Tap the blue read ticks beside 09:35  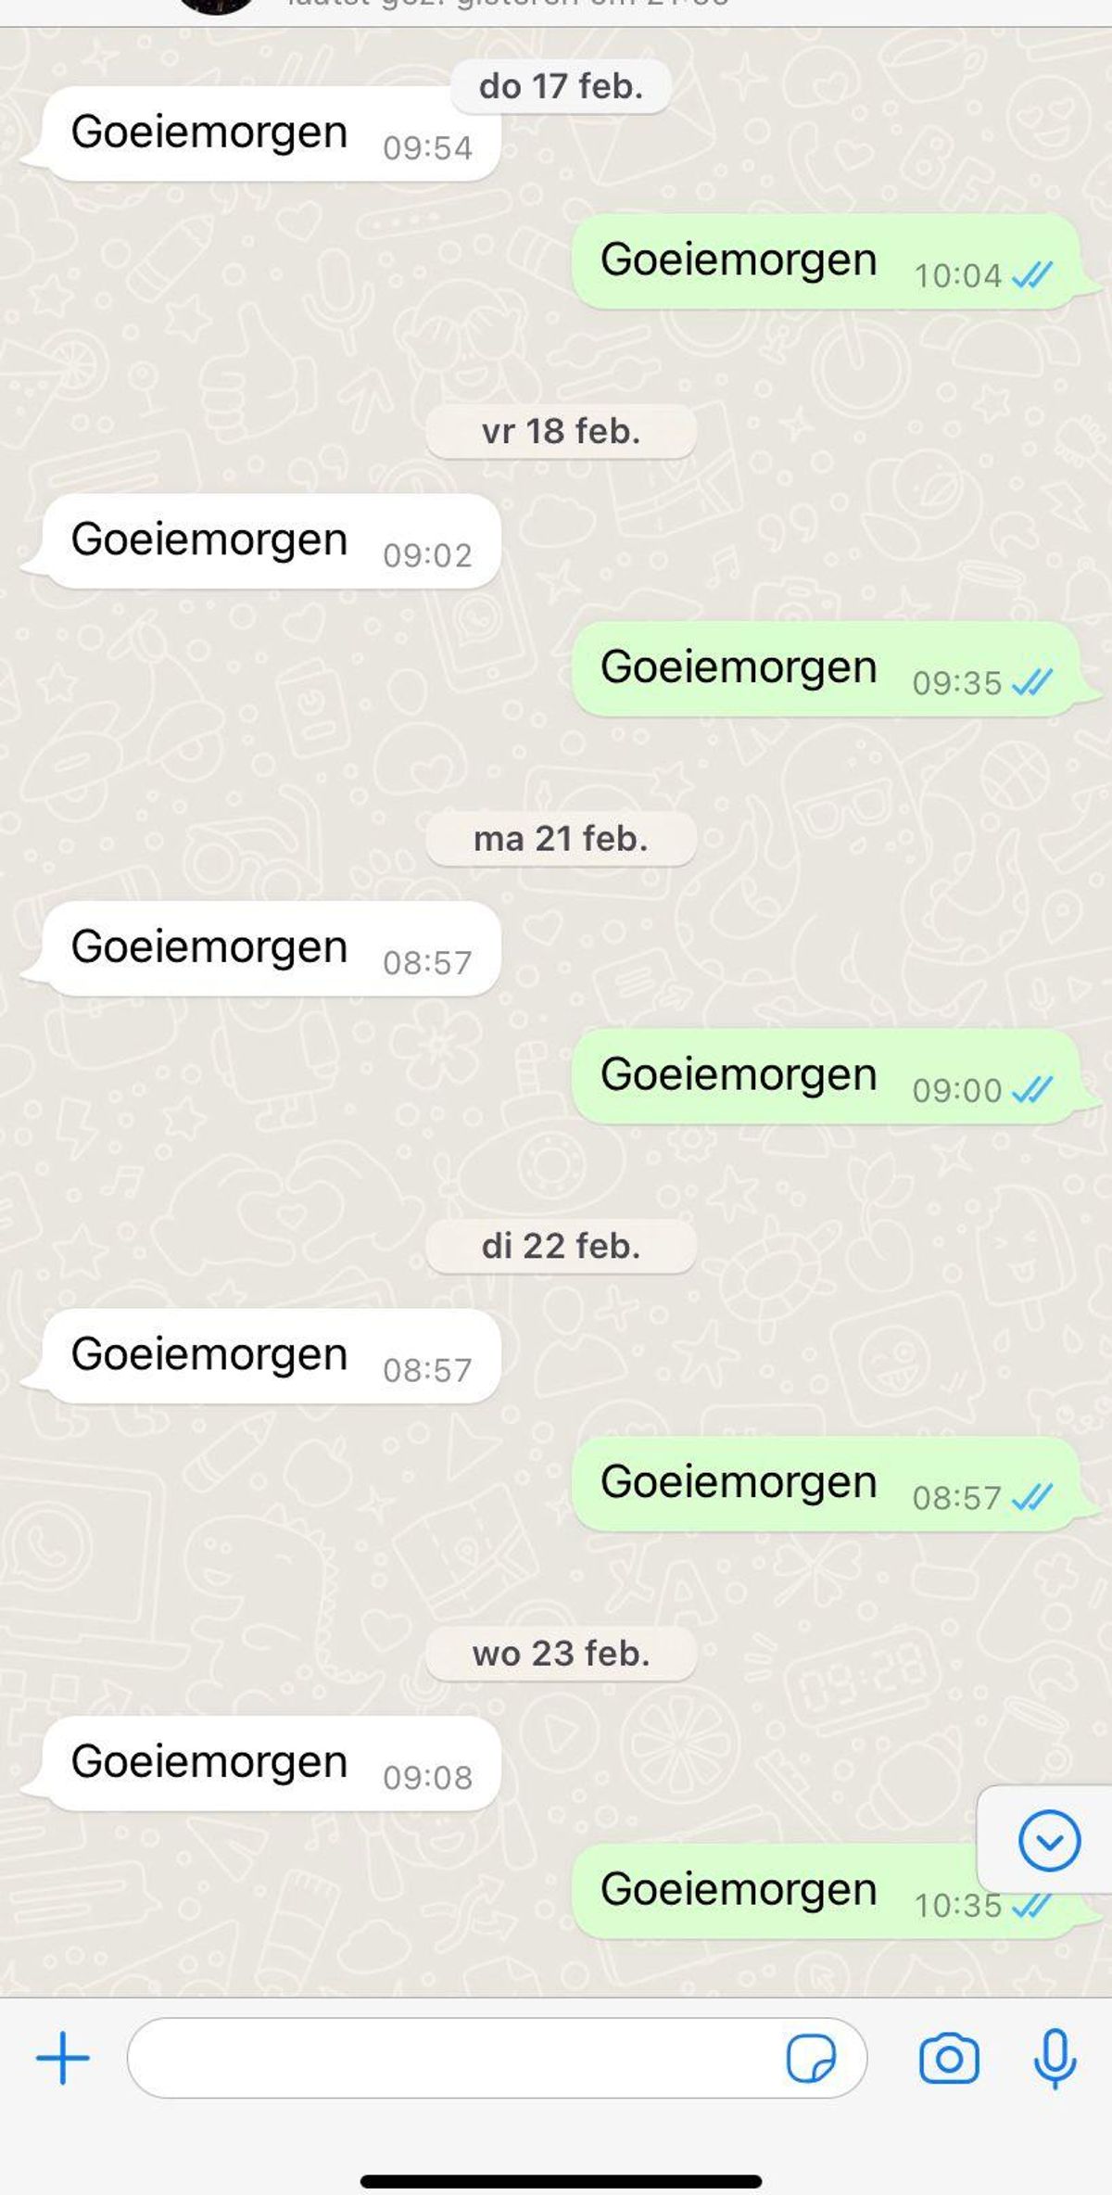click(x=1032, y=683)
